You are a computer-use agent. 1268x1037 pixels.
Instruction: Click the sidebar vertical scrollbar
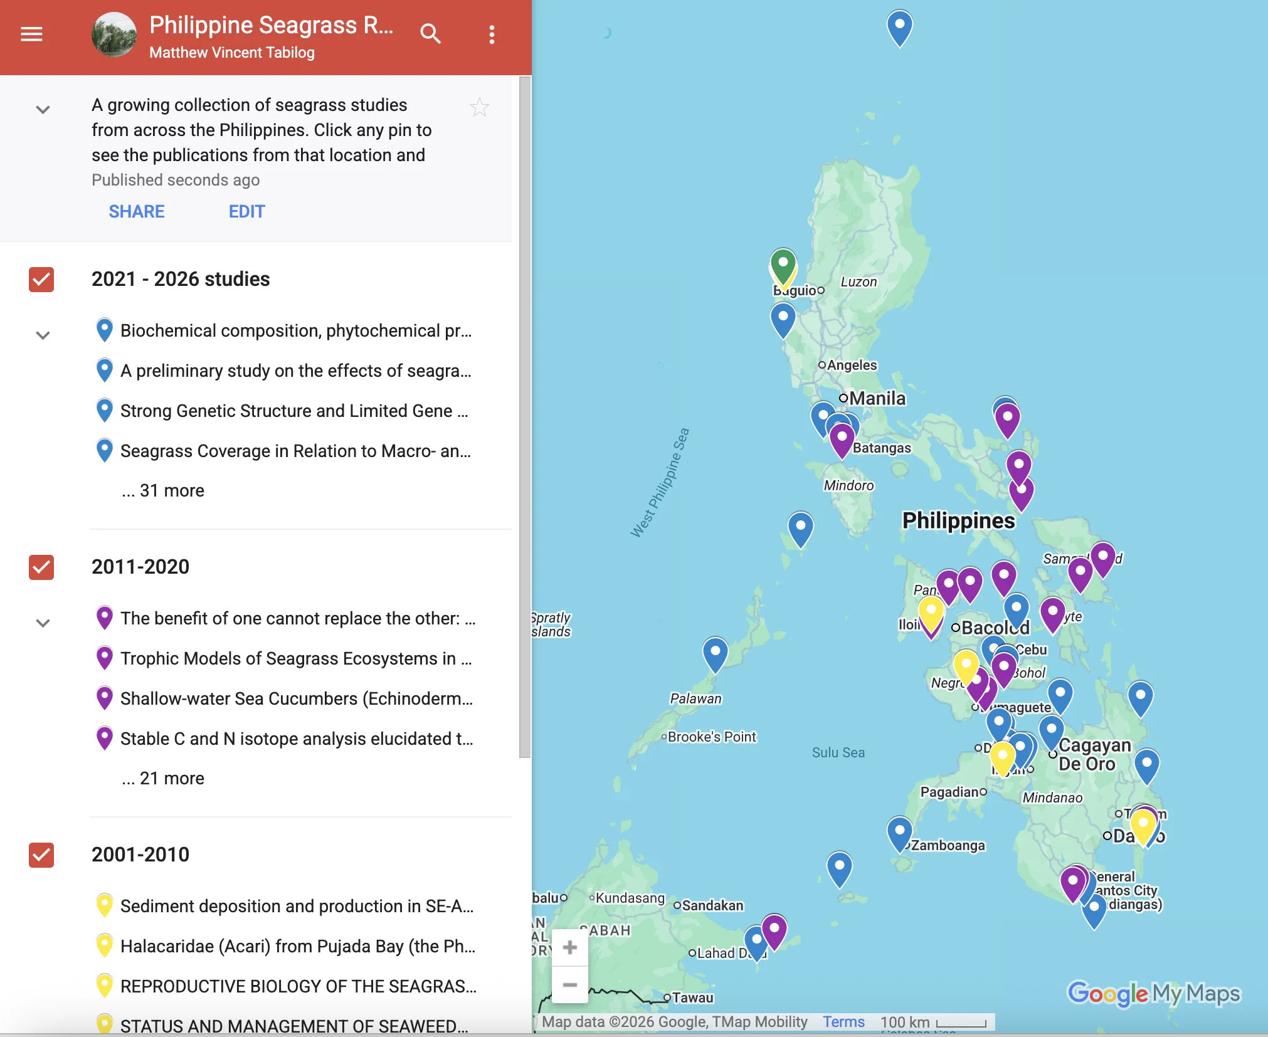click(525, 417)
